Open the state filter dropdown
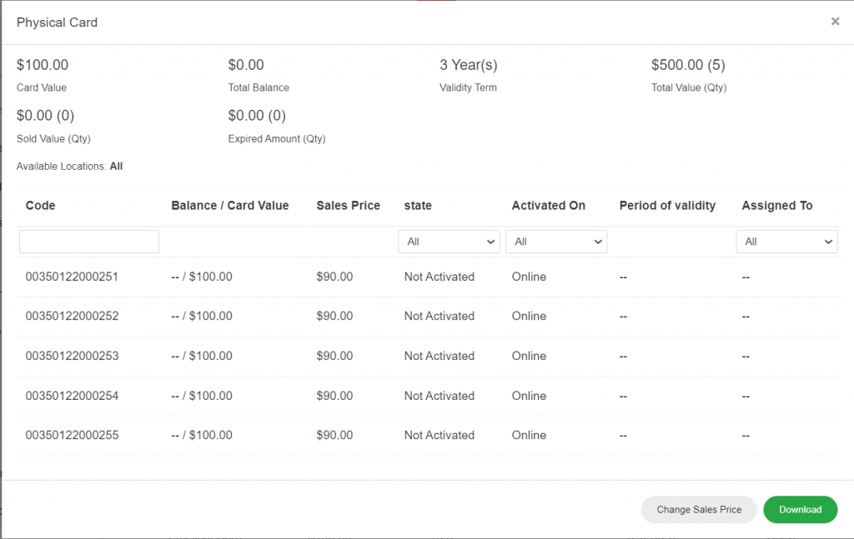854x539 pixels. coord(450,242)
